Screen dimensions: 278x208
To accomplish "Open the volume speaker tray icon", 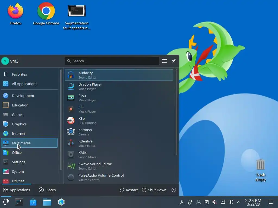I will 231,202.
